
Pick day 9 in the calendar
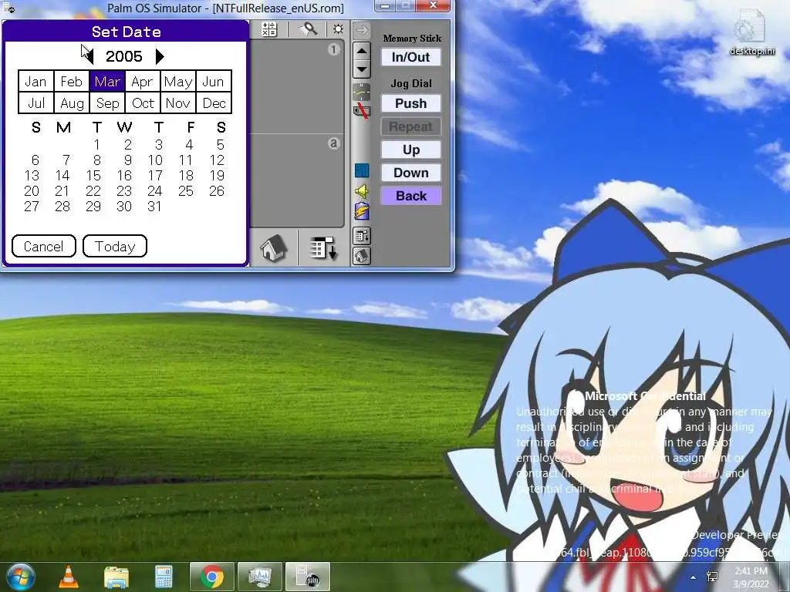coord(128,160)
